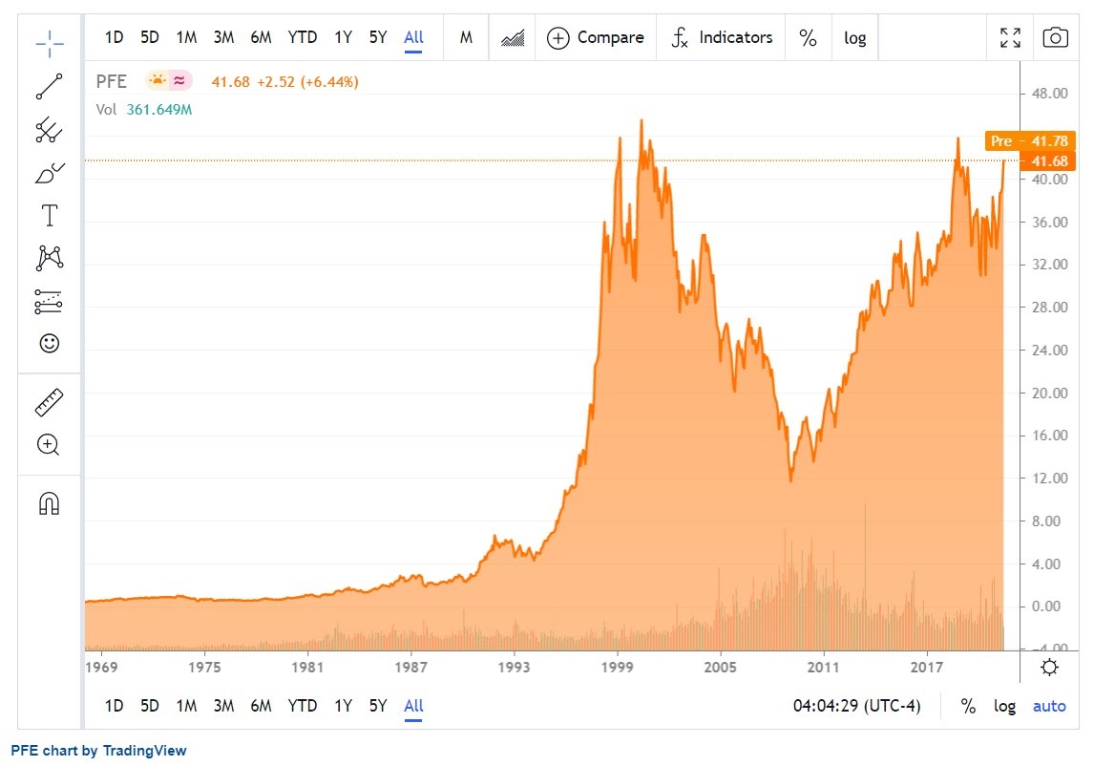Select All range in top toolbar
The image size is (1094, 766).
click(x=413, y=37)
